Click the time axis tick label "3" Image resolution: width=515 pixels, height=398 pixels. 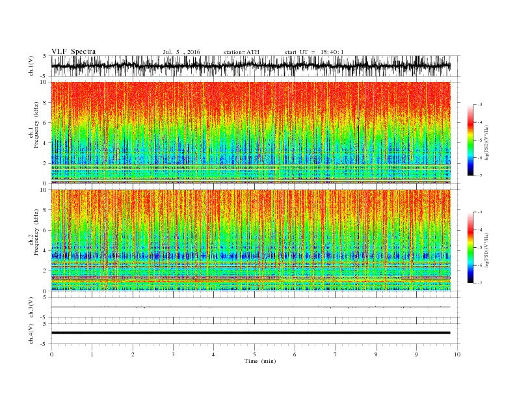(x=173, y=354)
